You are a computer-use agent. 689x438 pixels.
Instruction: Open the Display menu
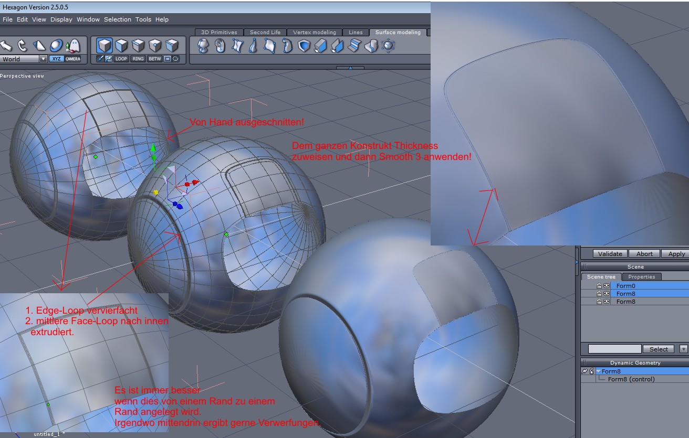61,19
